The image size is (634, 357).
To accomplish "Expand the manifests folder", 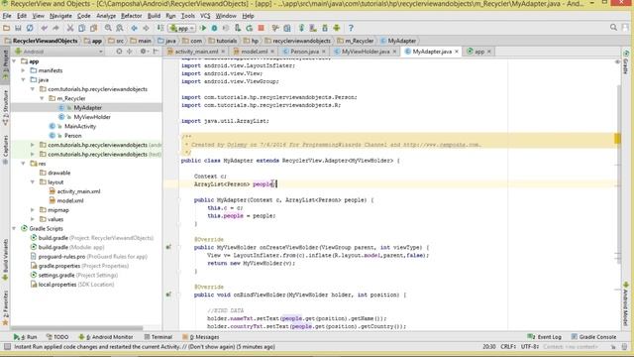I will [24, 70].
